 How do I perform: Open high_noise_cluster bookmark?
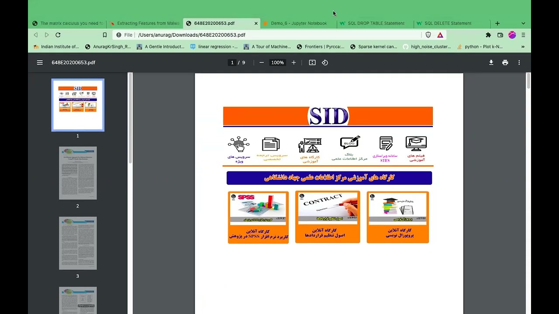(427, 47)
